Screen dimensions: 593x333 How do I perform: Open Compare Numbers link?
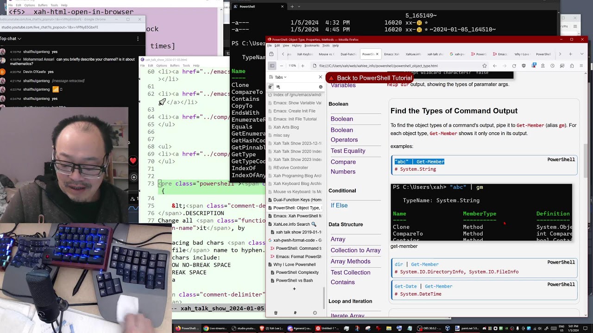(343, 166)
